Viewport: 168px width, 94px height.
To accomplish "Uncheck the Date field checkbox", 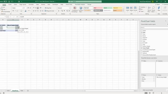I will tap(142, 32).
